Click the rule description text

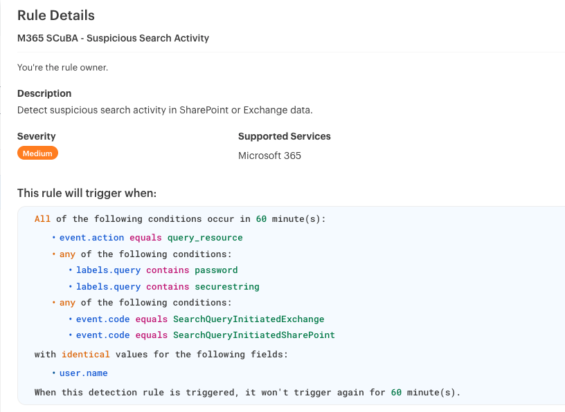click(x=165, y=110)
